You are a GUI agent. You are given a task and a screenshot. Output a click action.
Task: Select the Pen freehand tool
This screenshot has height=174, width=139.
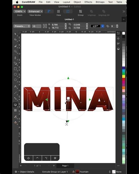[x=15, y=58]
